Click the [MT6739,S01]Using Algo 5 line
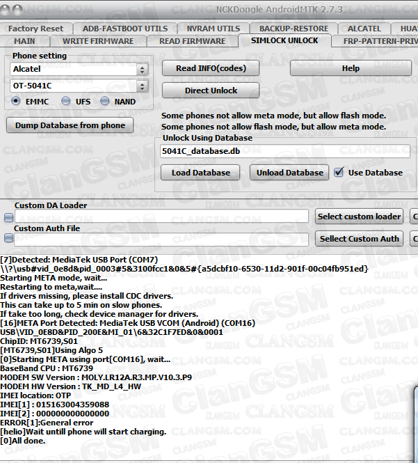Viewport: 418px width, 463px height. click(51, 350)
